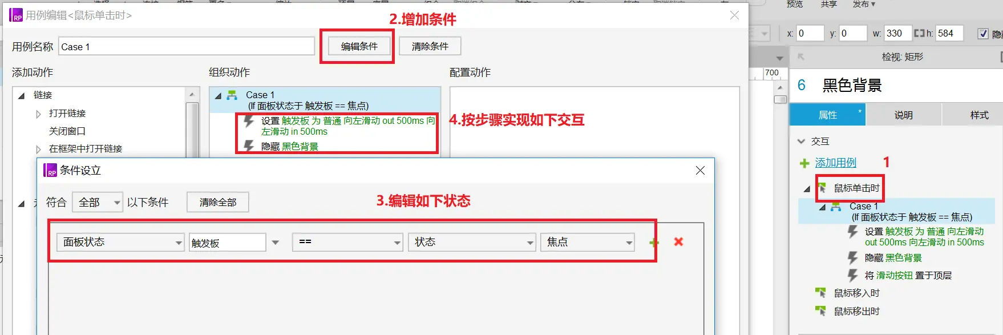Click the 编辑条件 button

(359, 46)
